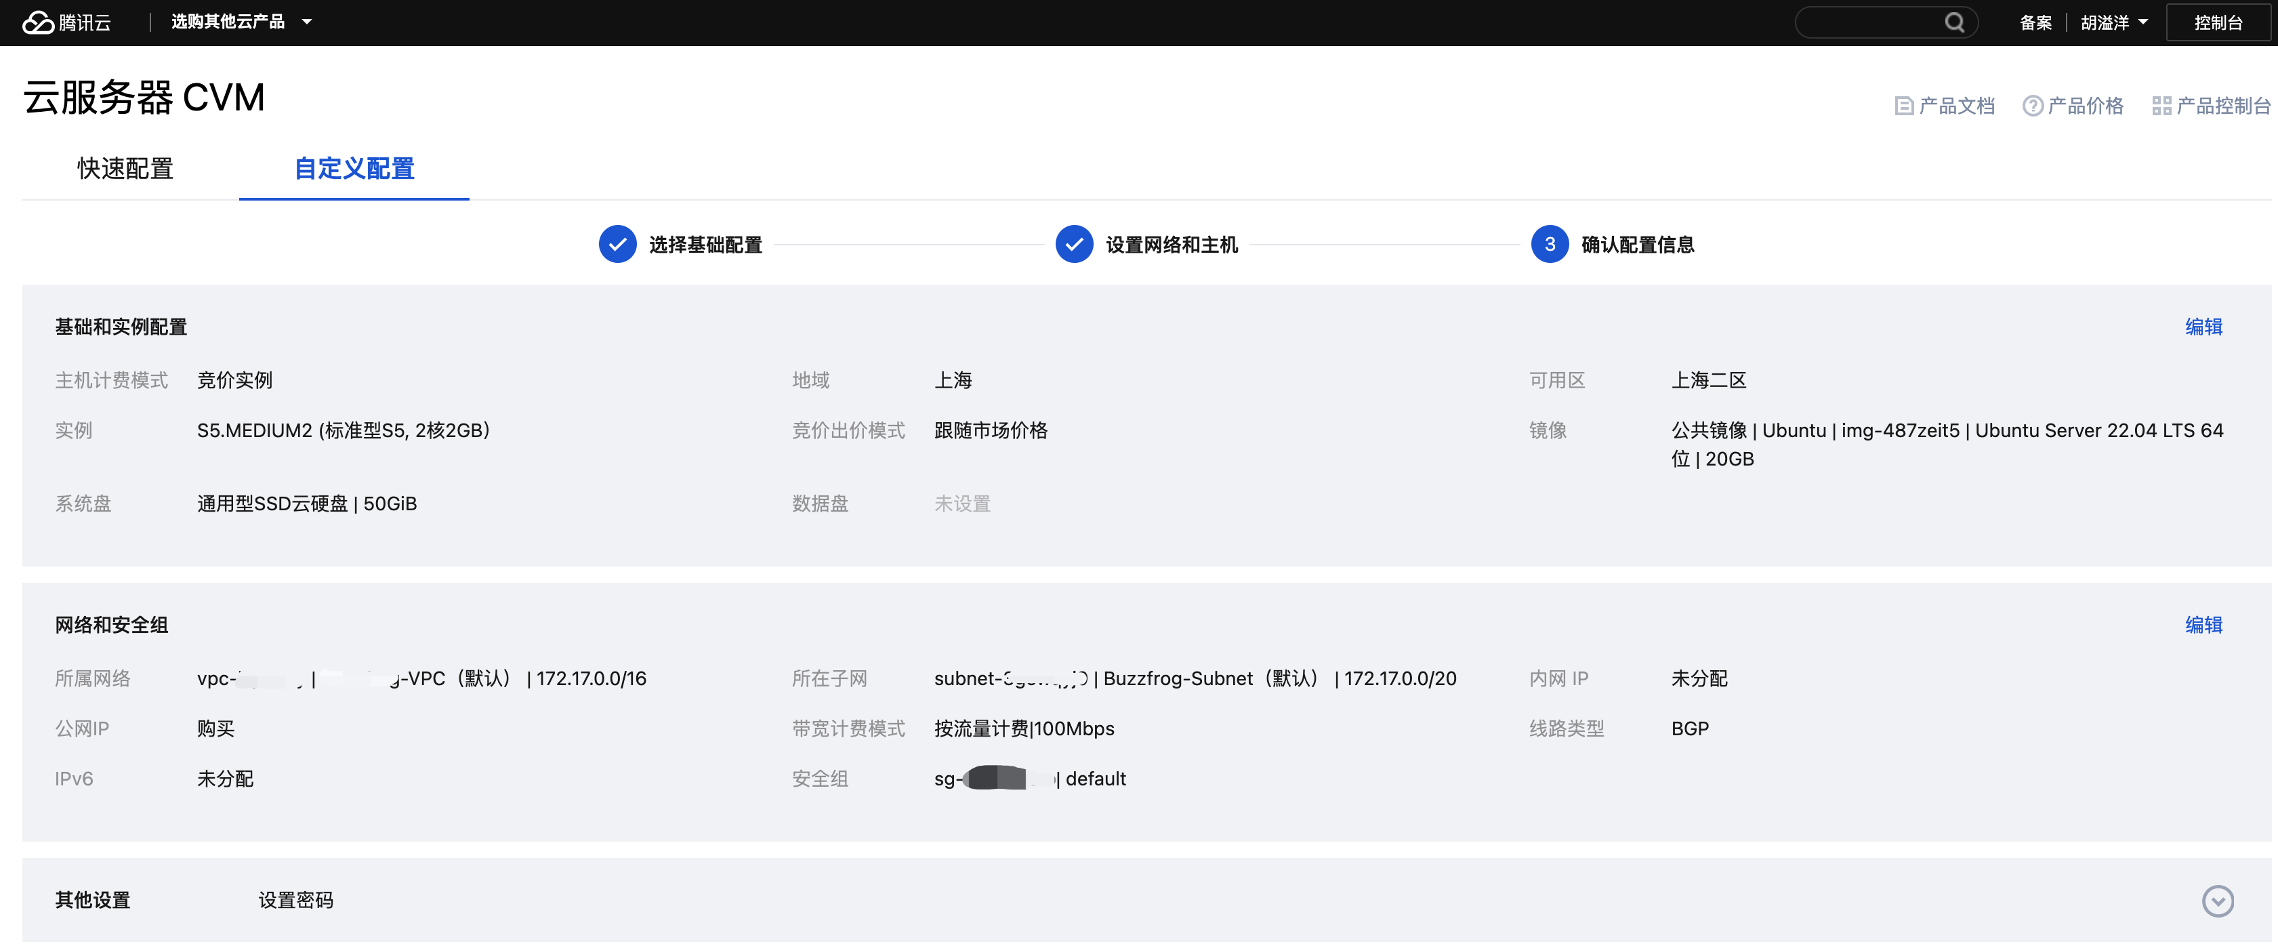Click the IPv6 未分配 value
This screenshot has width=2278, height=946.
pyautogui.click(x=225, y=779)
